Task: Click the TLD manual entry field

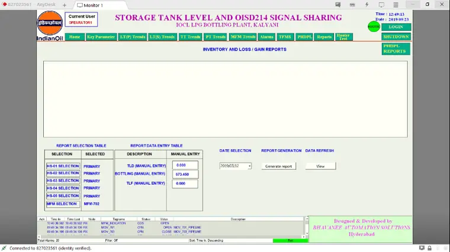Action: click(x=185, y=165)
